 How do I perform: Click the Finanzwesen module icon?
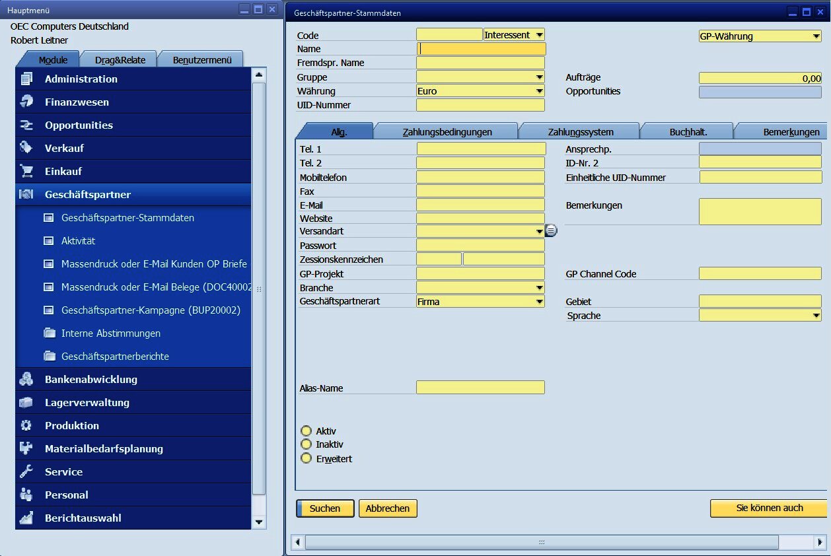(26, 102)
